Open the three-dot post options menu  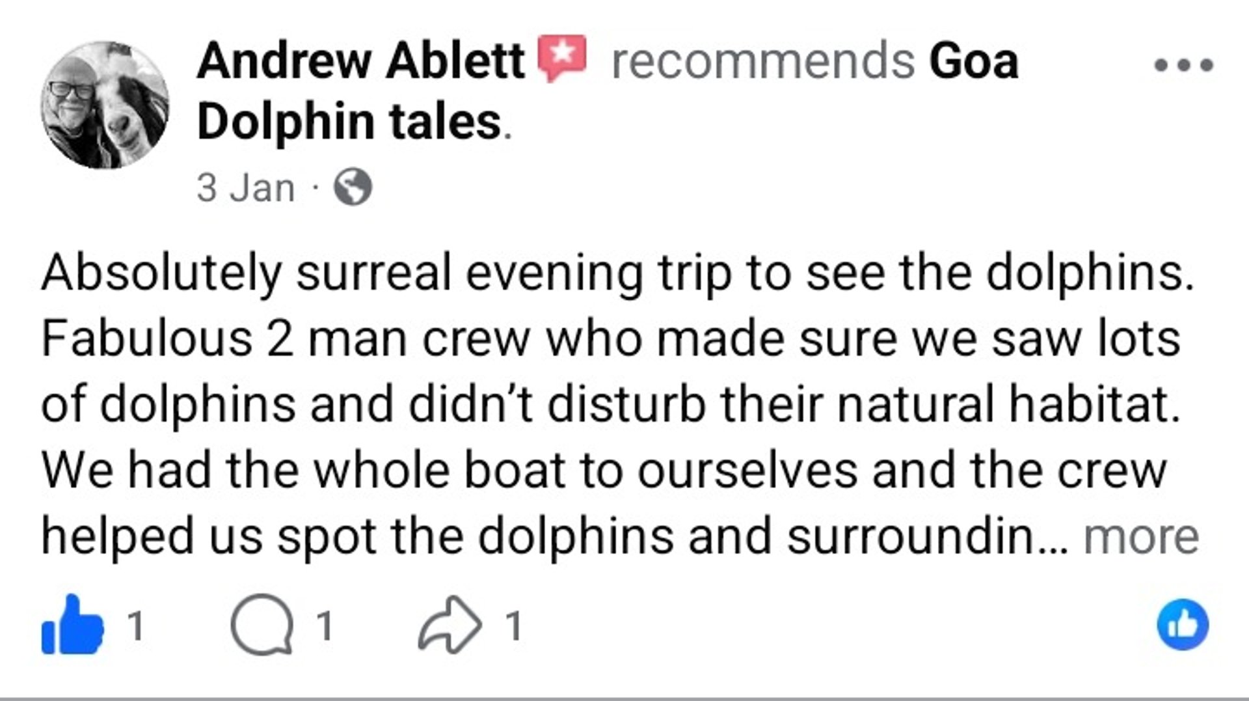(1183, 65)
